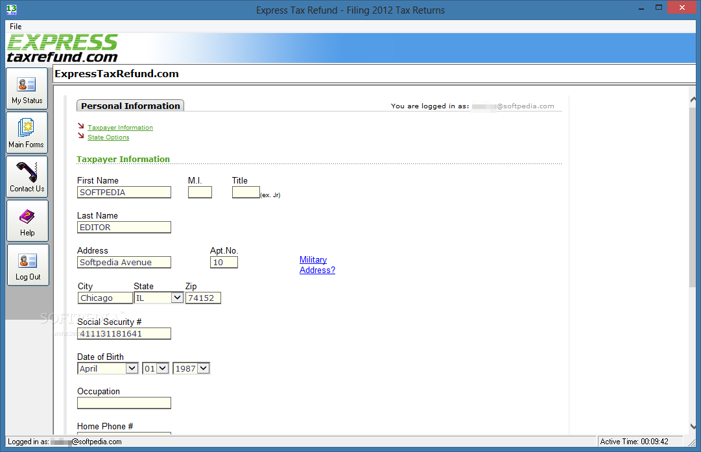The image size is (701, 452).
Task: Click the First Name field
Action: click(124, 192)
